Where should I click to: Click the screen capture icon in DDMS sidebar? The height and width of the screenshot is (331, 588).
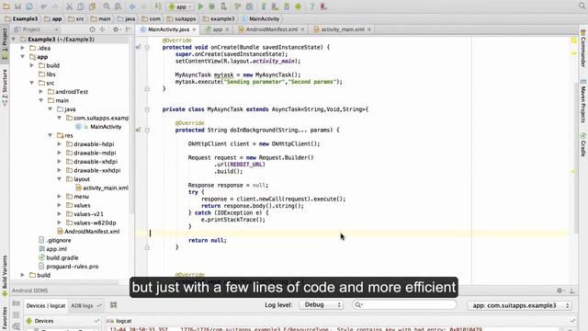click(17, 303)
